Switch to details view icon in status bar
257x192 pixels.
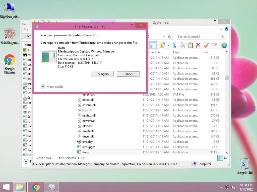pos(220,158)
